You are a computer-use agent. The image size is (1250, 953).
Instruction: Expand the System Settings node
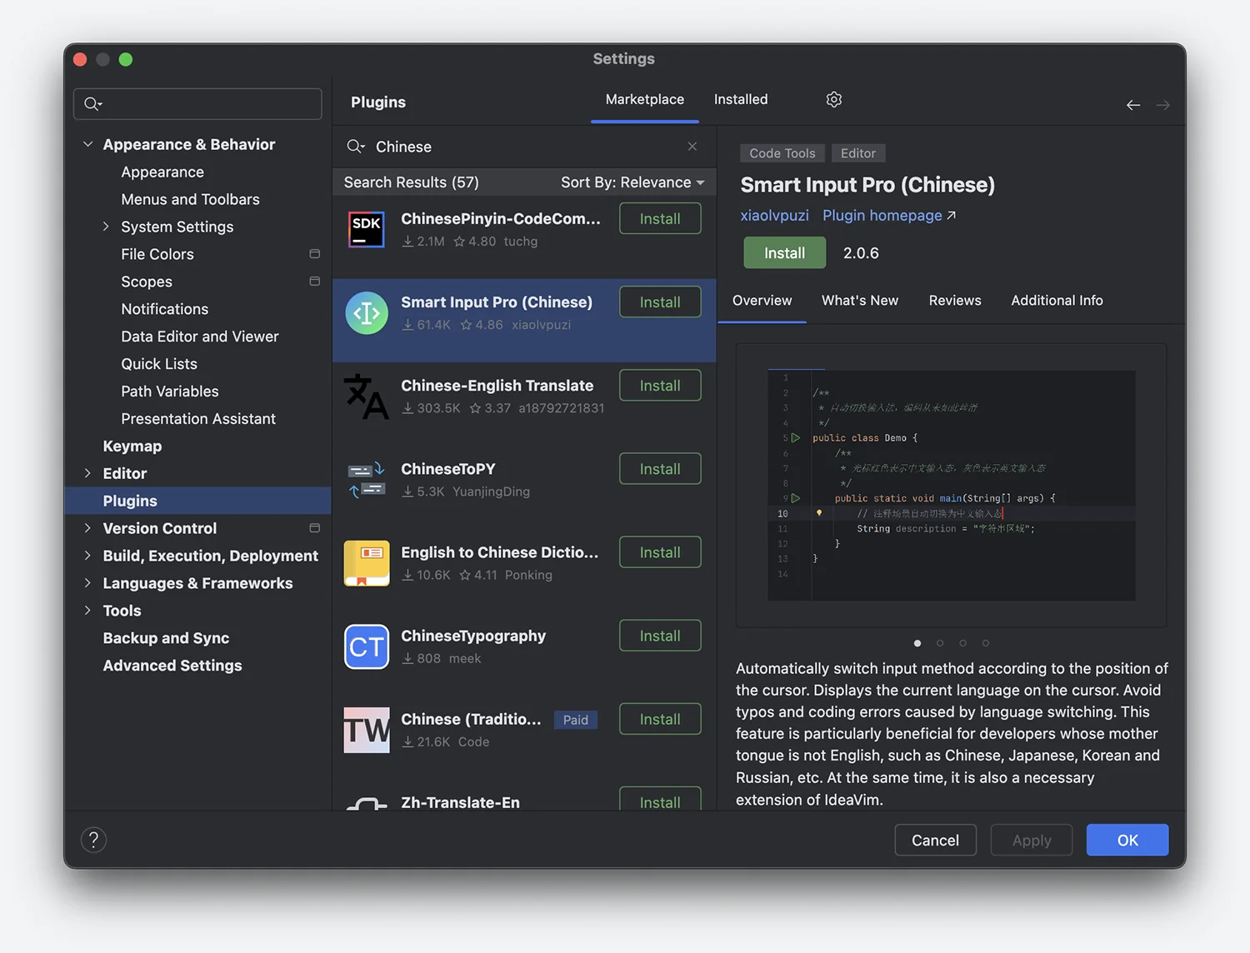tap(106, 227)
